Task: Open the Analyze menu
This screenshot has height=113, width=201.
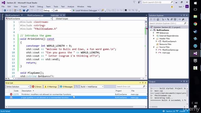Action: tap(71, 7)
